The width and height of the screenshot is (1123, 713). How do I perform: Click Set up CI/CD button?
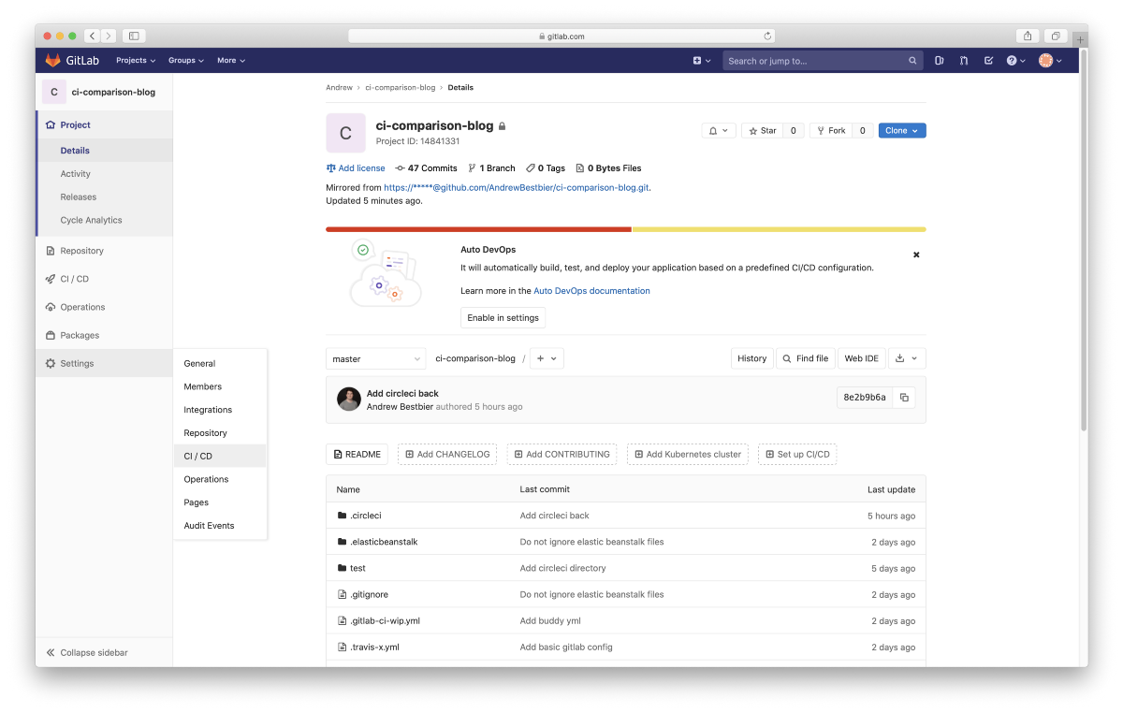[797, 454]
